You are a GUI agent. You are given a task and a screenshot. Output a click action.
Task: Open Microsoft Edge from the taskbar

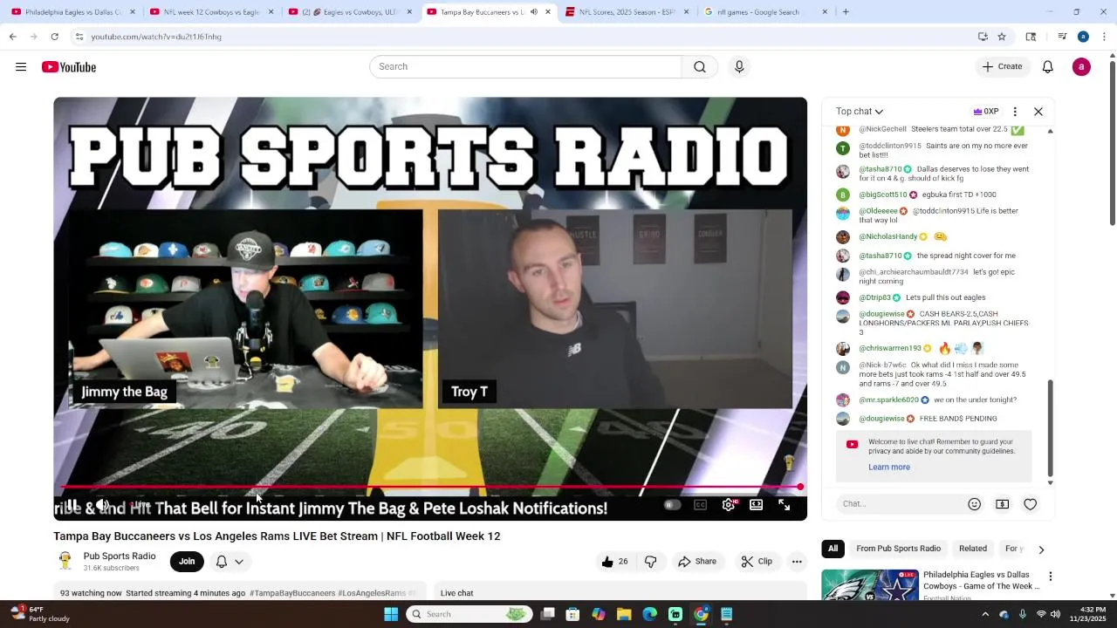coord(649,614)
